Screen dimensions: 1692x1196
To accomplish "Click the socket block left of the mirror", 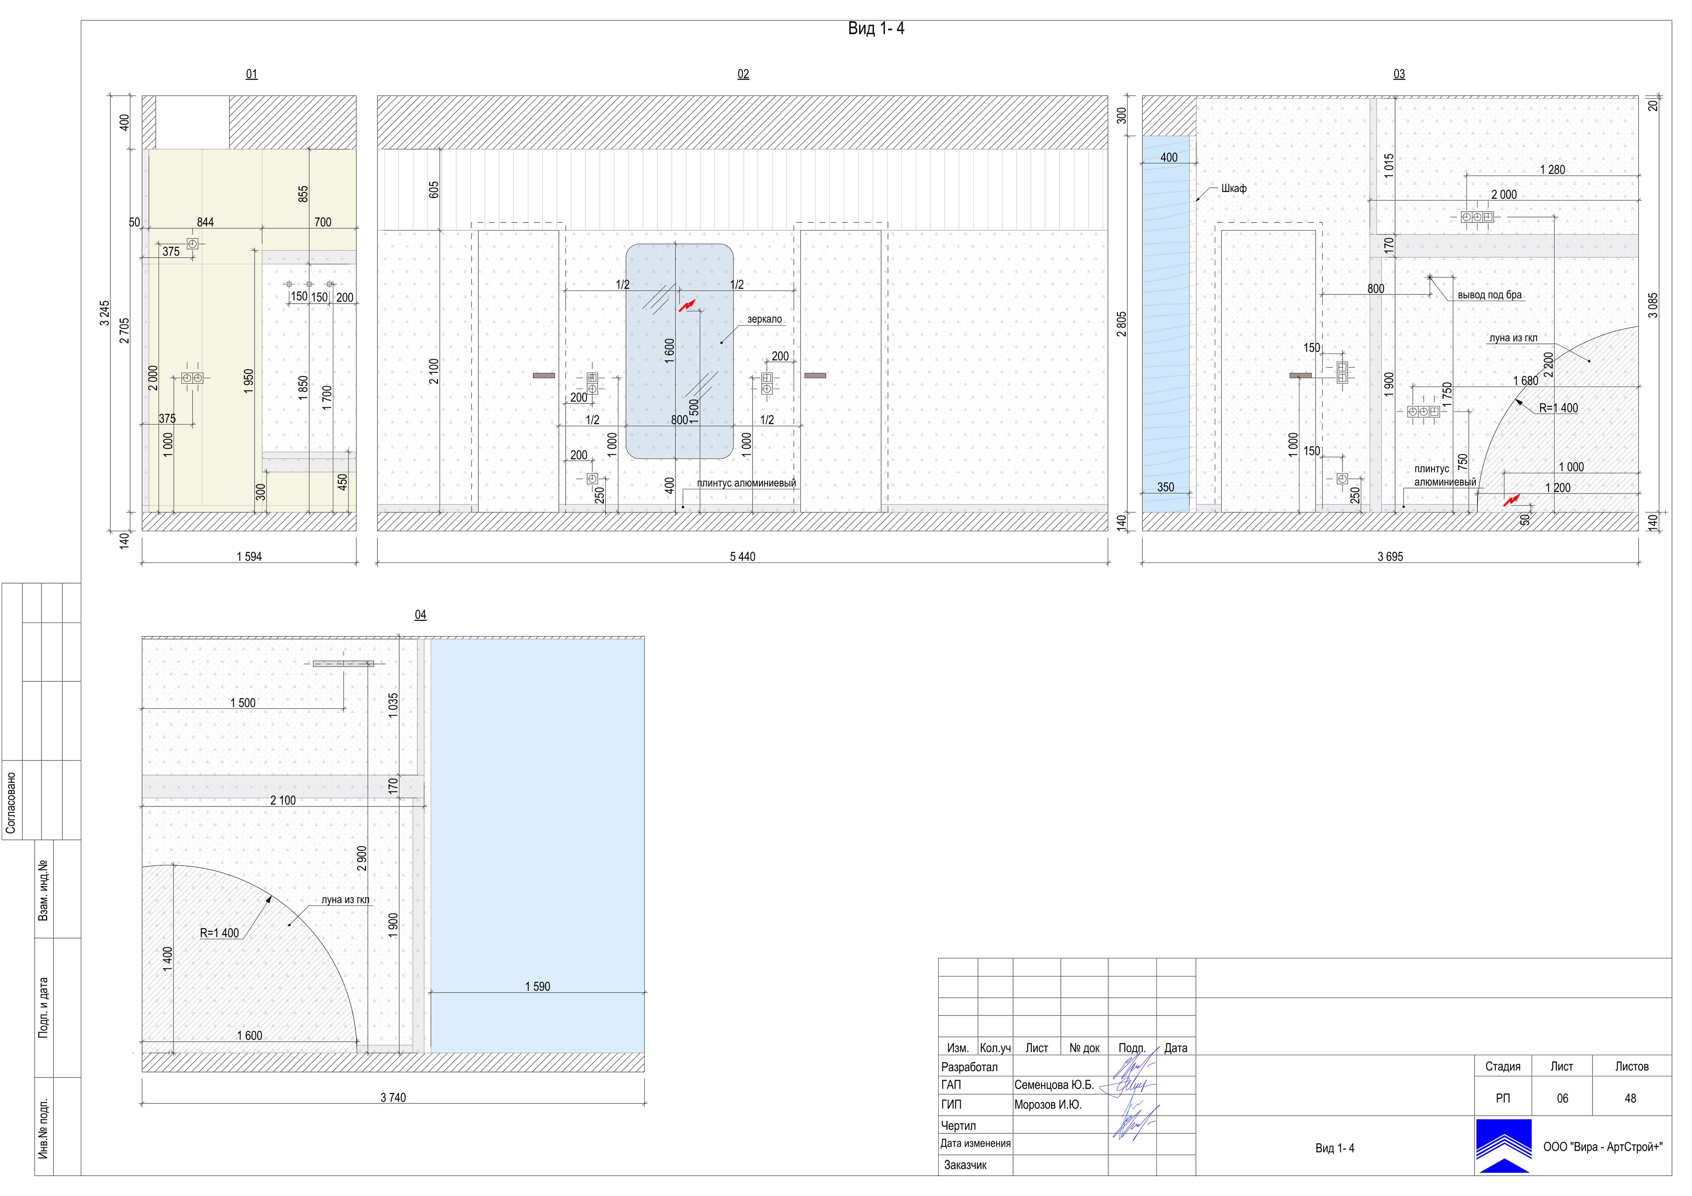I will (x=593, y=383).
